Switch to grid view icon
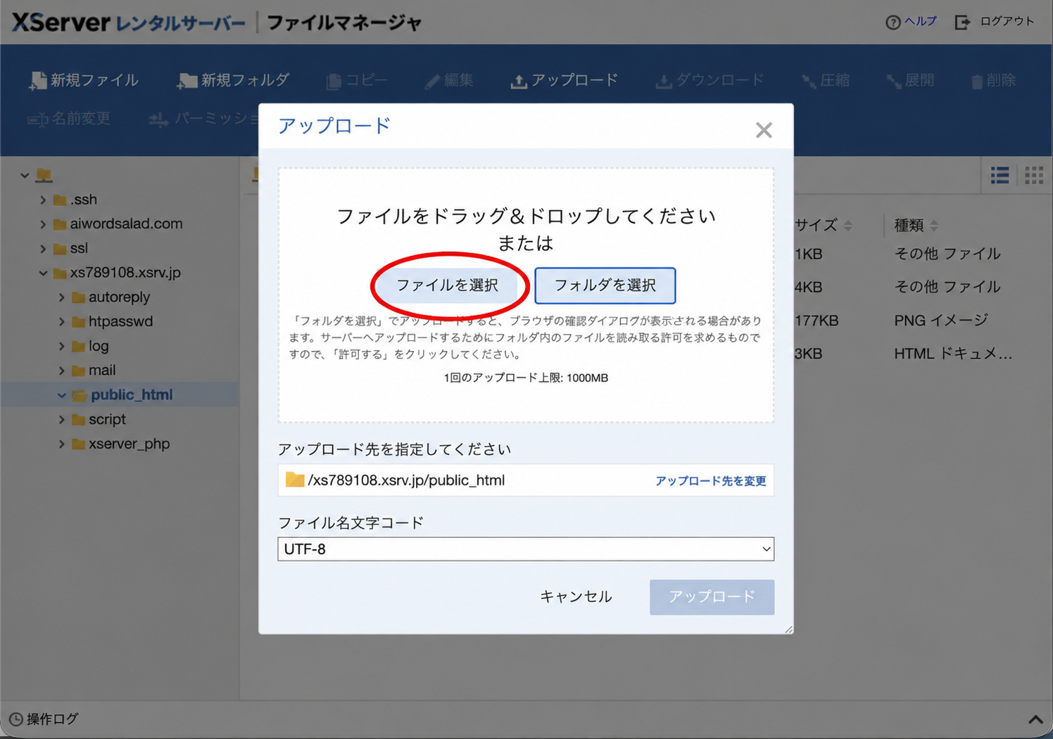Screen dimensions: 1053x739 [x=1034, y=175]
